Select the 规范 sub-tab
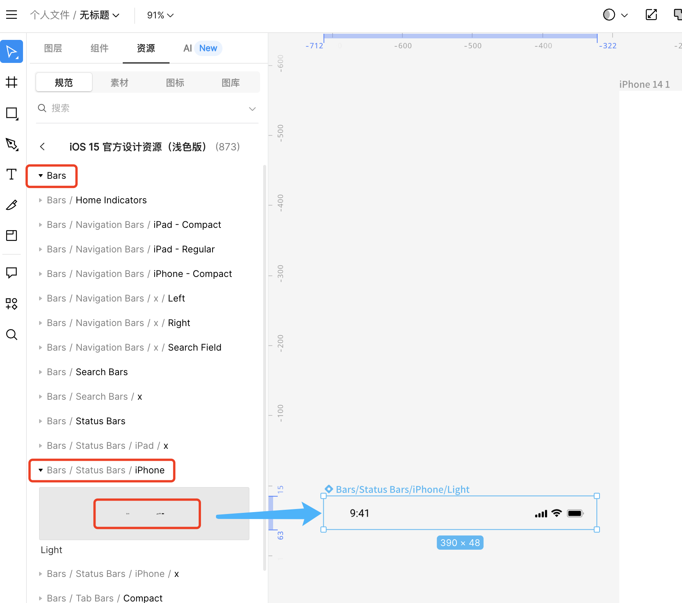The width and height of the screenshot is (682, 603). click(64, 82)
